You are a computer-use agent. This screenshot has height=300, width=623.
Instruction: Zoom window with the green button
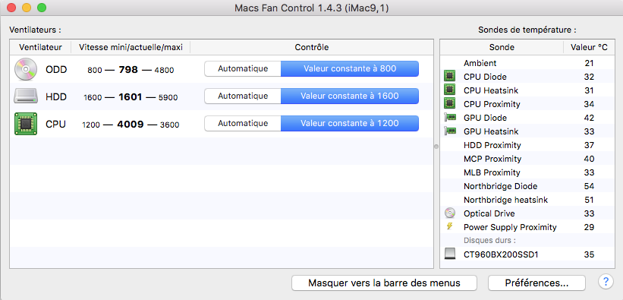(42, 8)
